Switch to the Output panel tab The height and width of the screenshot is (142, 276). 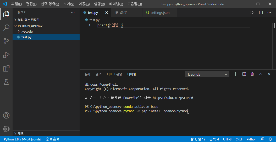tap(98, 74)
